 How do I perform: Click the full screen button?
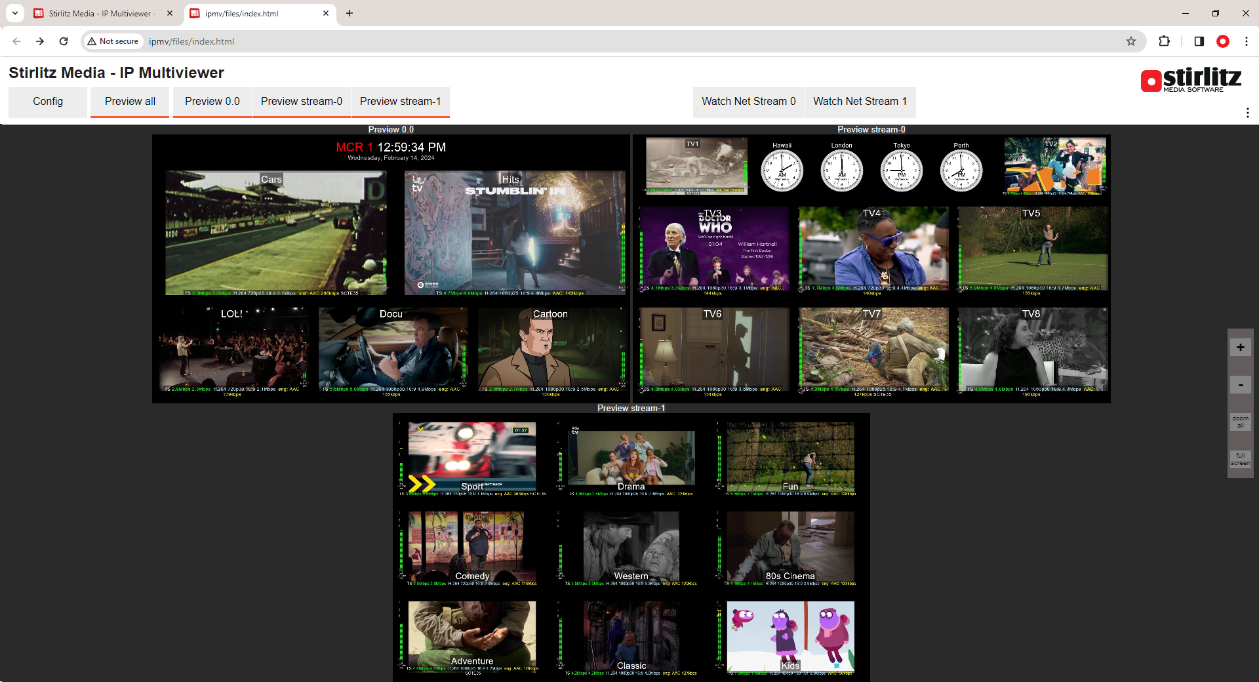[1240, 459]
